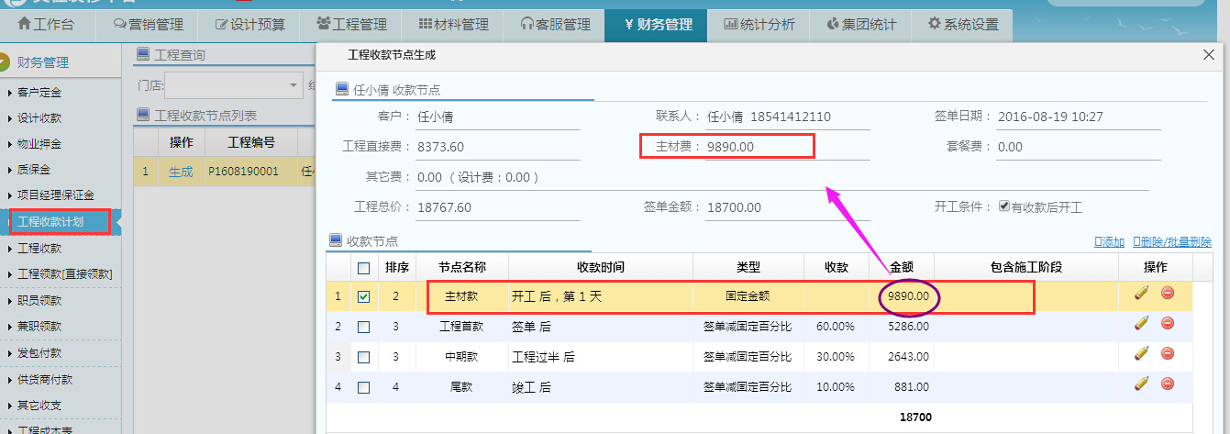Click the 添加 link above the table

click(x=1110, y=242)
